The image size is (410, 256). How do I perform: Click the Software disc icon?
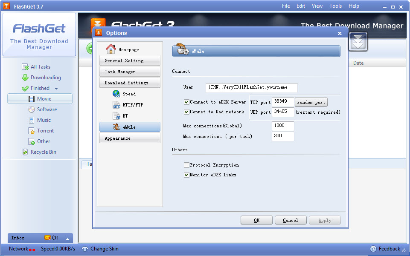tap(32, 109)
